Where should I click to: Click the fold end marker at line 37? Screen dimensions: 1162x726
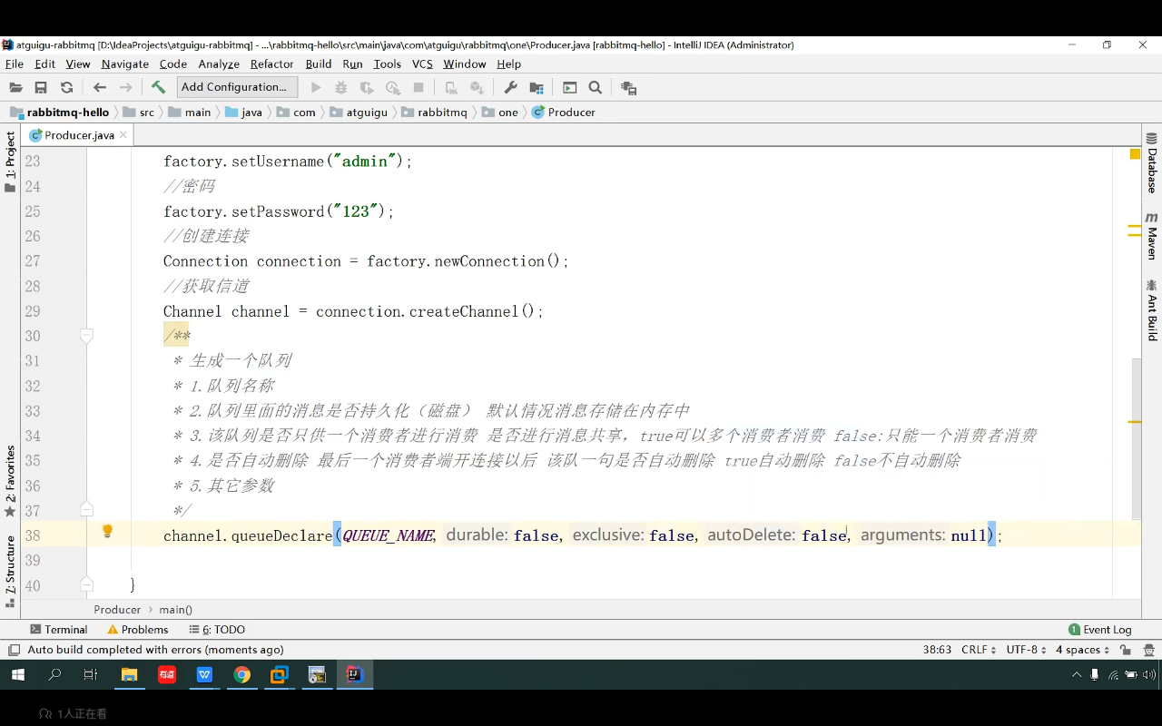pyautogui.click(x=87, y=510)
